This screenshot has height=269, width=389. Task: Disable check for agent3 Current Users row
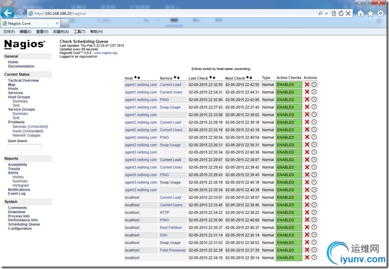[307, 167]
